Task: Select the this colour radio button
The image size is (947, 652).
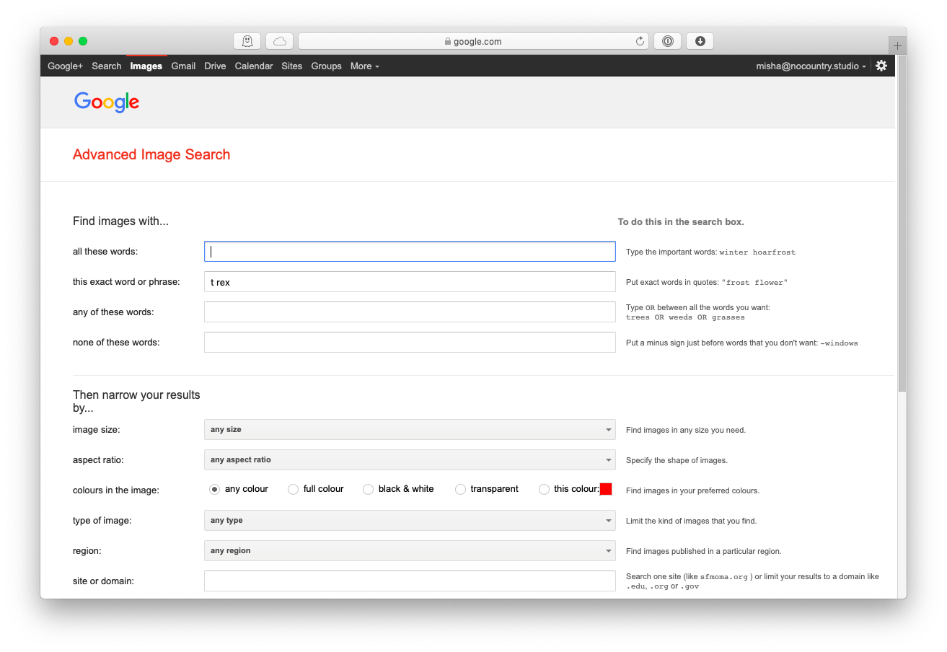Action: pyautogui.click(x=544, y=489)
